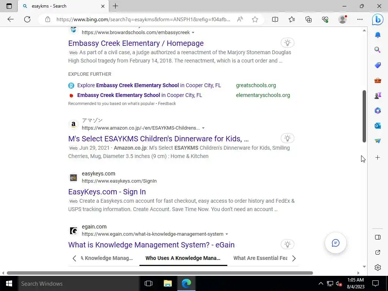
Task: Open File Explorer from taskbar
Action: tap(167, 283)
